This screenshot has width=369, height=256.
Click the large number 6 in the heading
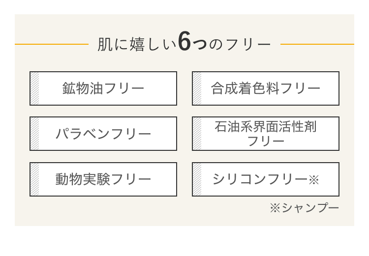[x=184, y=41]
